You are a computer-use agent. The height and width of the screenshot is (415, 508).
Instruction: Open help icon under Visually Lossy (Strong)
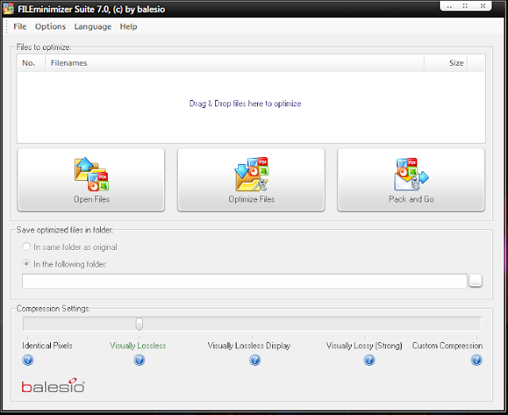point(369,360)
